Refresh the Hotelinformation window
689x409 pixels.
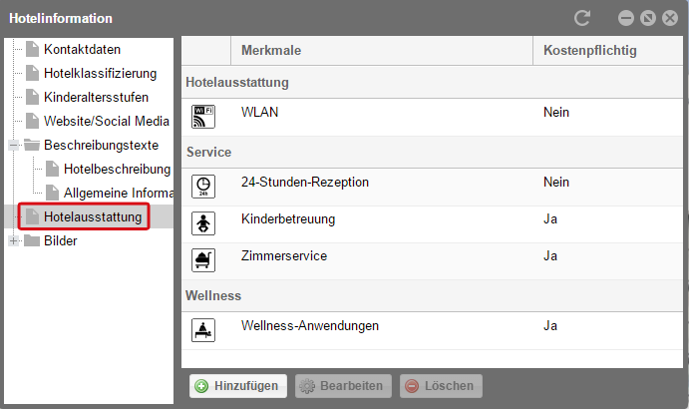(582, 18)
